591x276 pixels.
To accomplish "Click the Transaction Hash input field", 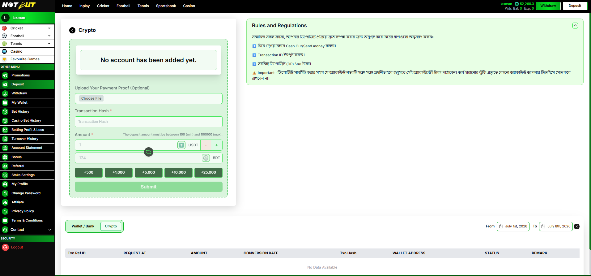I will coord(149,122).
